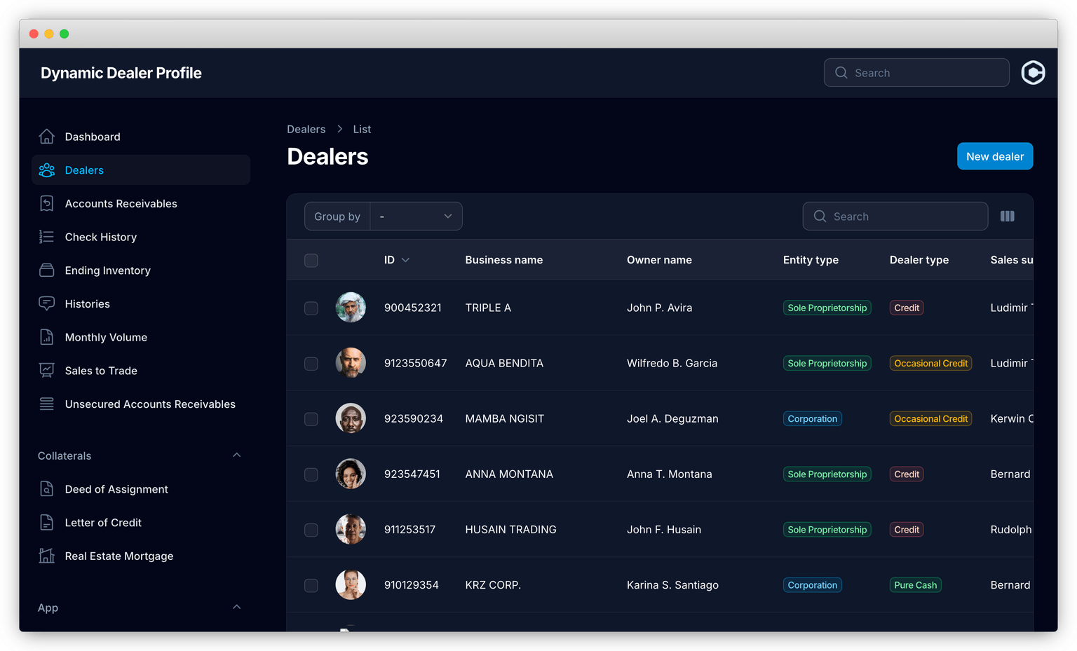The image size is (1077, 651).
Task: Select the checkbox for TRIPLE A row
Action: pos(311,308)
